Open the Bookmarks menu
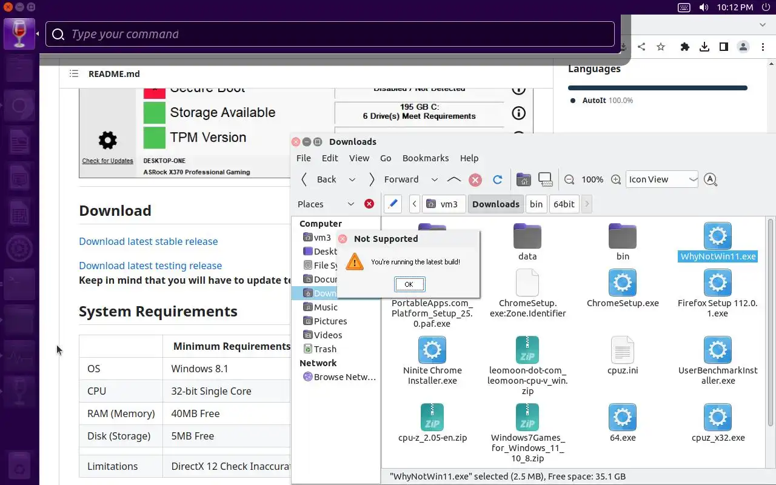Image resolution: width=776 pixels, height=485 pixels. point(426,158)
